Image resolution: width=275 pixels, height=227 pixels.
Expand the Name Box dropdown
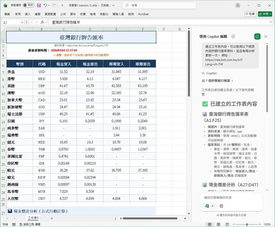[22, 22]
